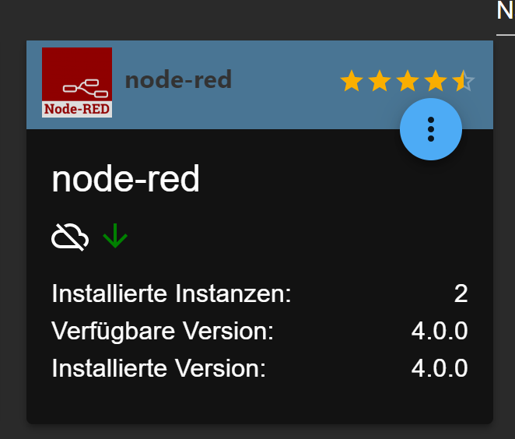
Task: Click the white node-red card heading
Action: [x=125, y=179]
